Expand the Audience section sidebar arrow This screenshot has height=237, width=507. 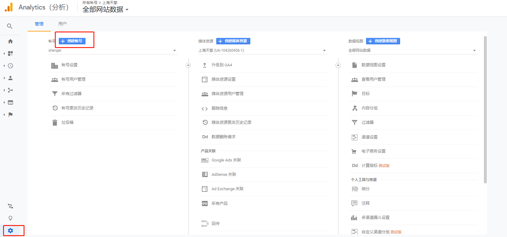point(4,78)
